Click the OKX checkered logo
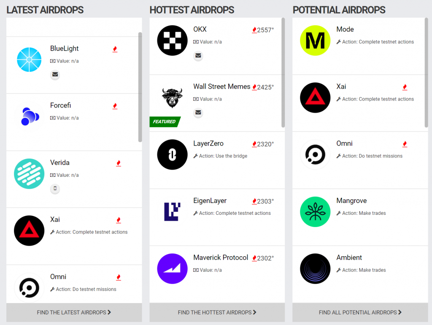432x325 pixels. [172, 41]
